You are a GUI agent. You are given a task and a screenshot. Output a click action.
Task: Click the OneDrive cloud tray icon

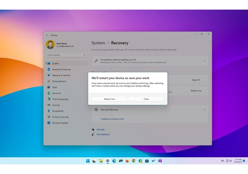(222, 161)
